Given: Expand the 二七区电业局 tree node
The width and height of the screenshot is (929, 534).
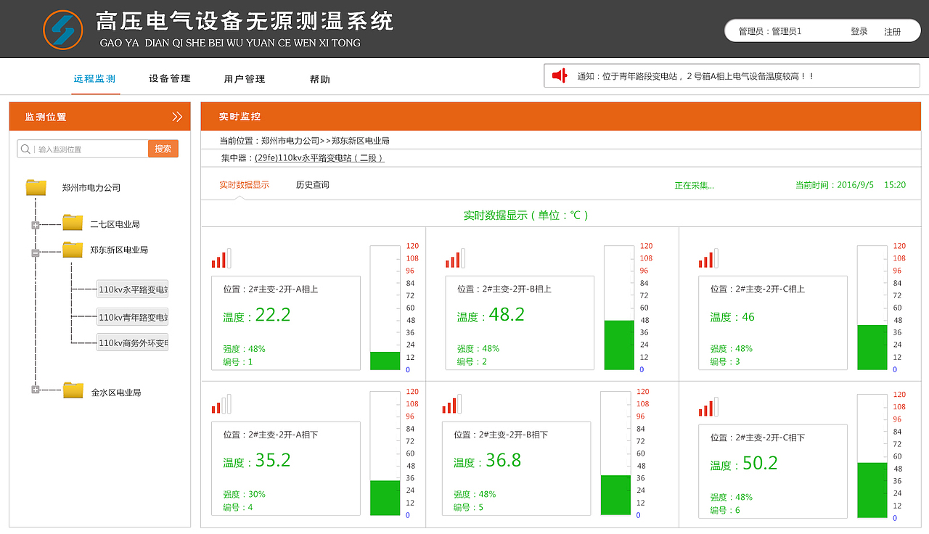Looking at the screenshot, I should [x=35, y=226].
